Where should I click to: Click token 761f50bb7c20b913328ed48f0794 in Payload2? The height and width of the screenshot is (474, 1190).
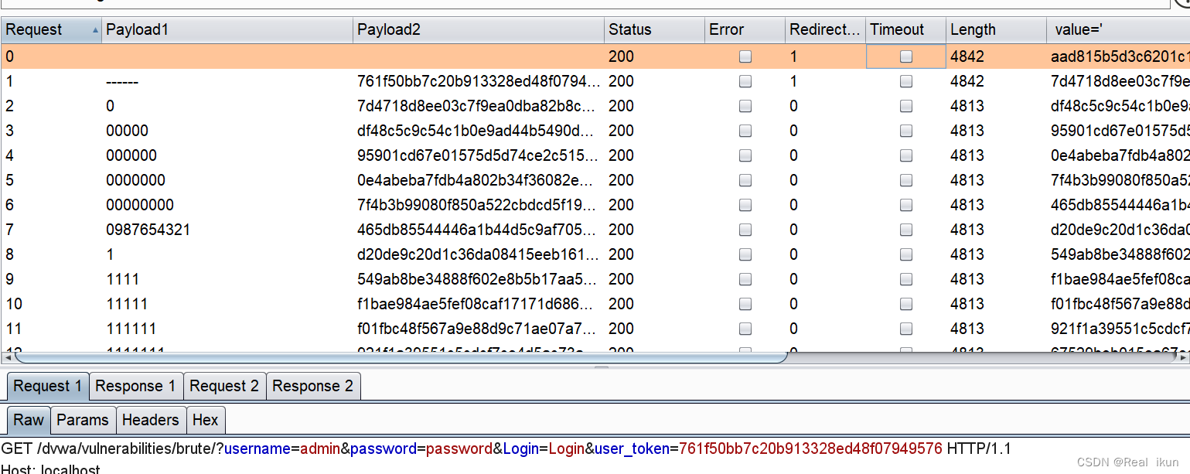click(479, 81)
